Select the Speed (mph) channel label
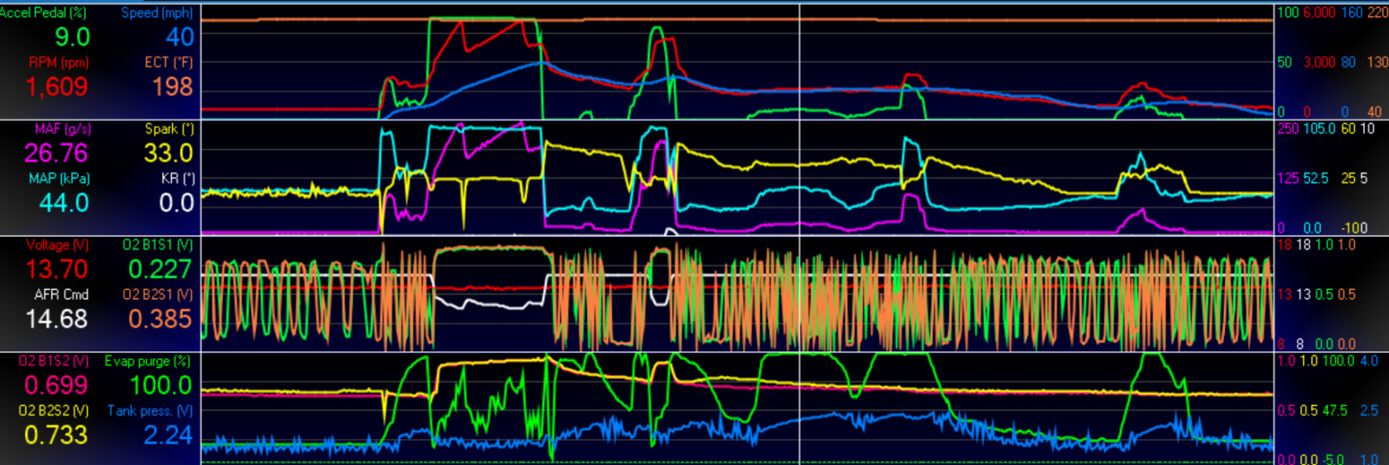1389x465 pixels. (x=157, y=12)
